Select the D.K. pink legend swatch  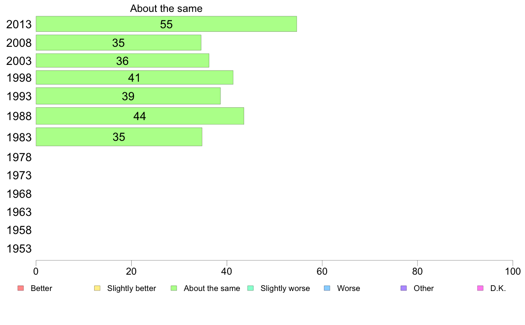(480, 288)
